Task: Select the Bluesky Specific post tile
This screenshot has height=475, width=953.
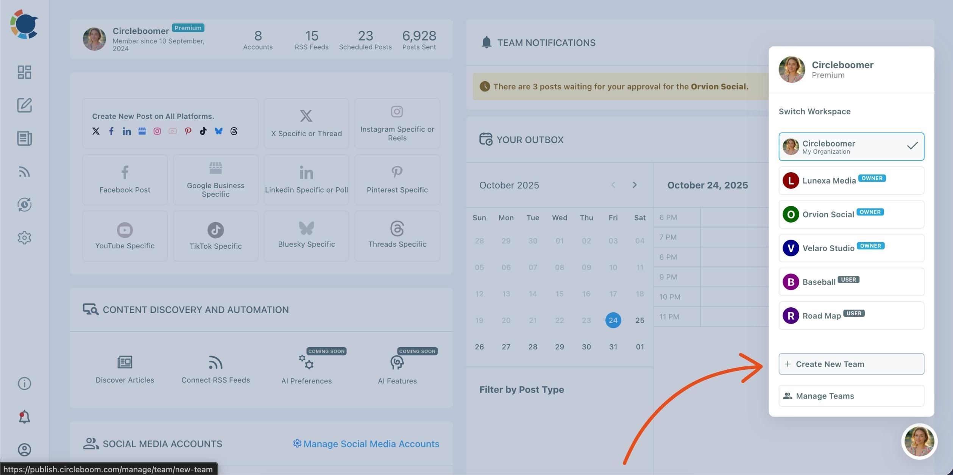Action: (x=306, y=236)
